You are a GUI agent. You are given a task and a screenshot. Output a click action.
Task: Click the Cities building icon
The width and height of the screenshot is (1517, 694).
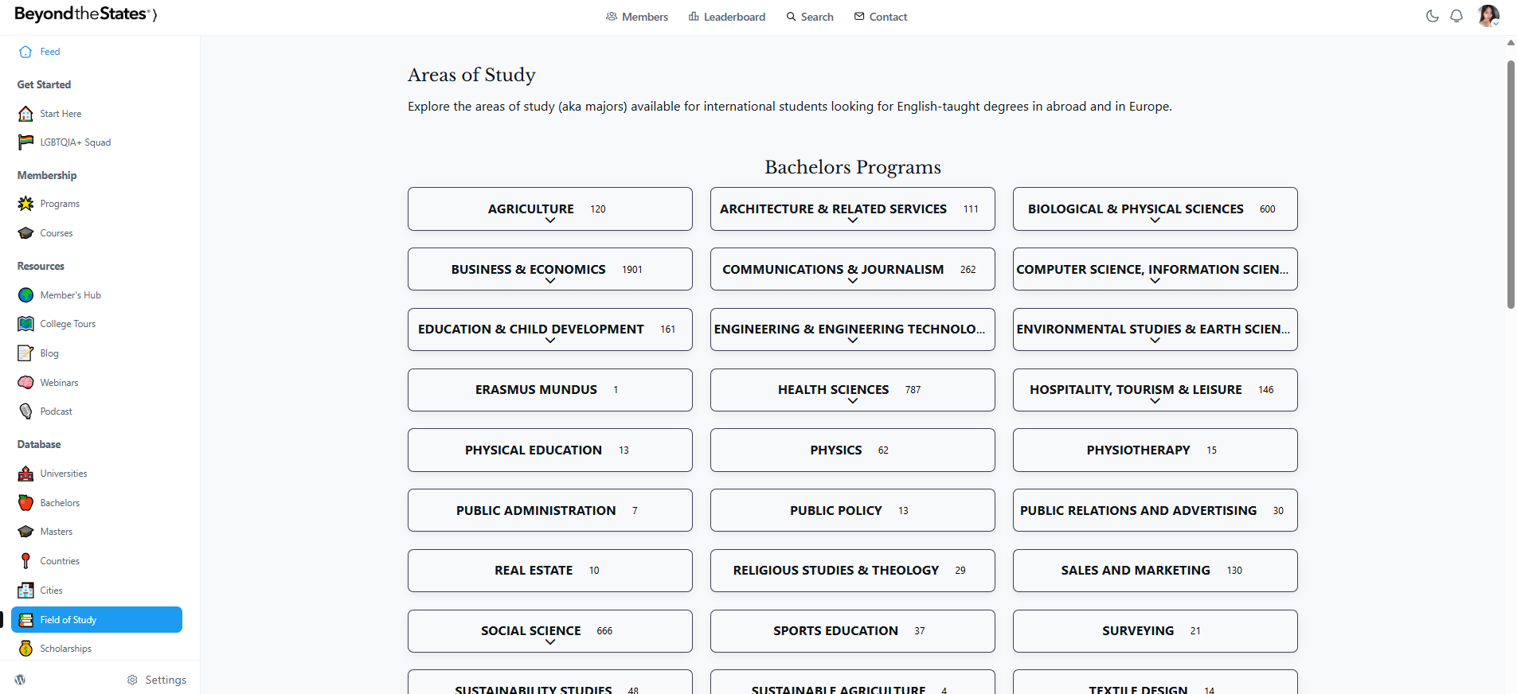coord(25,591)
